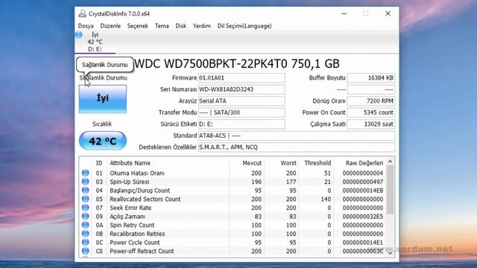Click the İyi health status button
Image resolution: width=477 pixels, height=268 pixels.
coord(103,99)
